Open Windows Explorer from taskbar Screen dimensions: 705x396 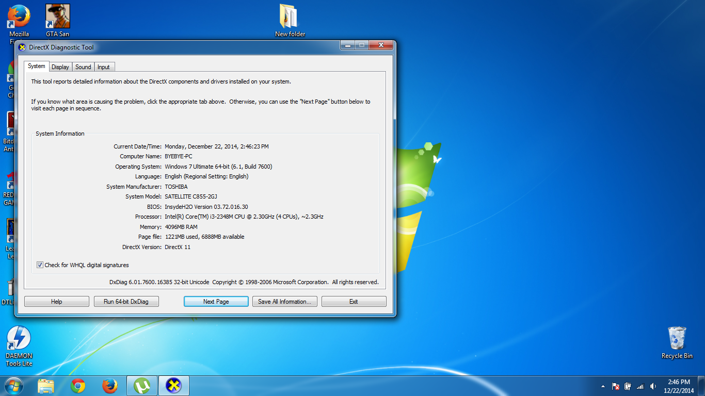[x=46, y=386]
